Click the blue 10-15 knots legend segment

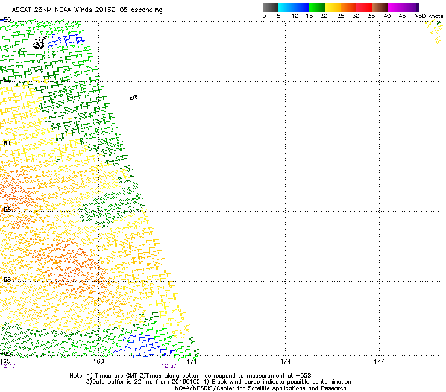click(x=301, y=7)
